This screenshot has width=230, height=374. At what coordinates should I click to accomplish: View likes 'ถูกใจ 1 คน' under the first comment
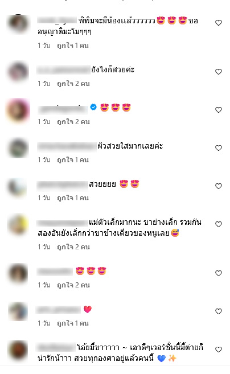(73, 45)
